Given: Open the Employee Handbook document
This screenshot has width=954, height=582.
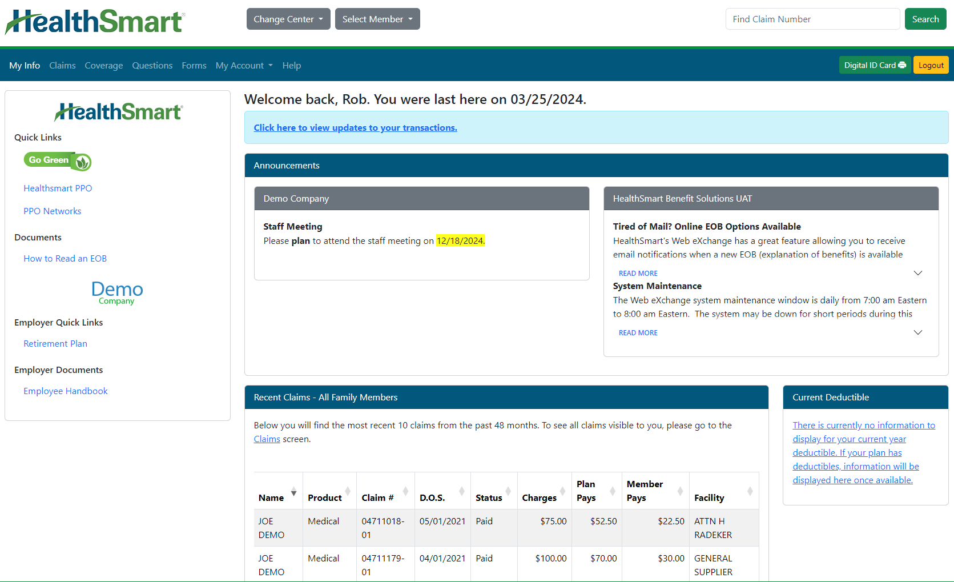Looking at the screenshot, I should (66, 391).
